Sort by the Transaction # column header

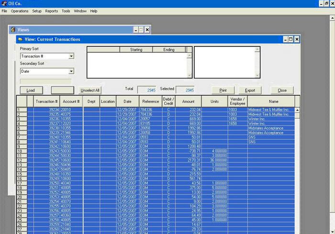[46, 101]
